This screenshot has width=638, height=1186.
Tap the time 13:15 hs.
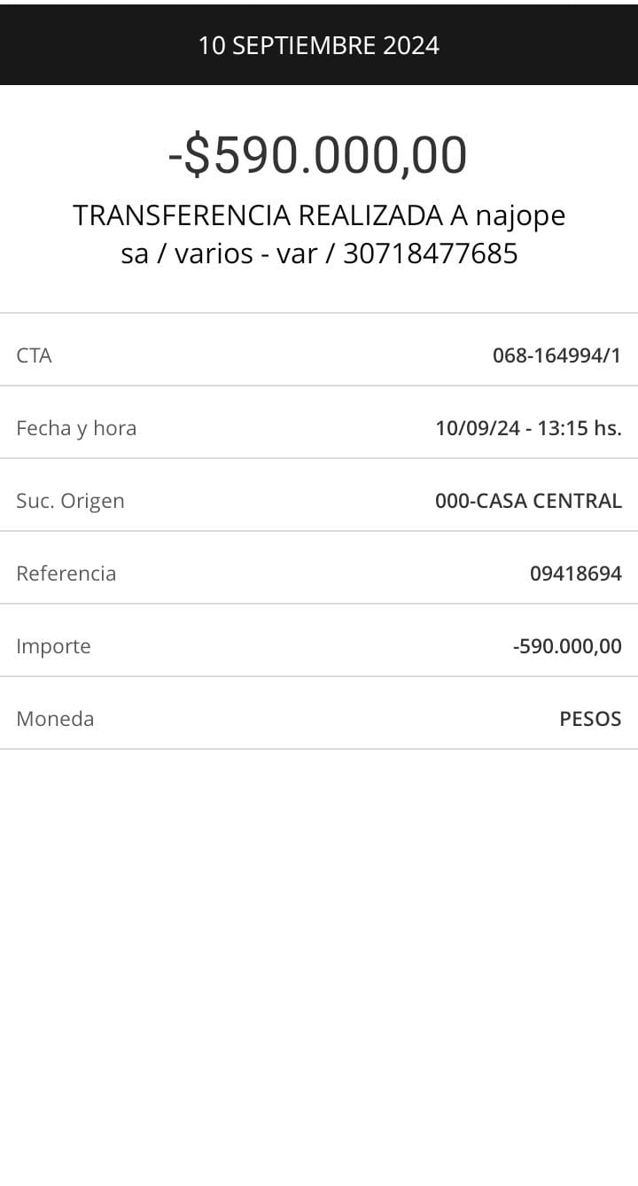[584, 428]
